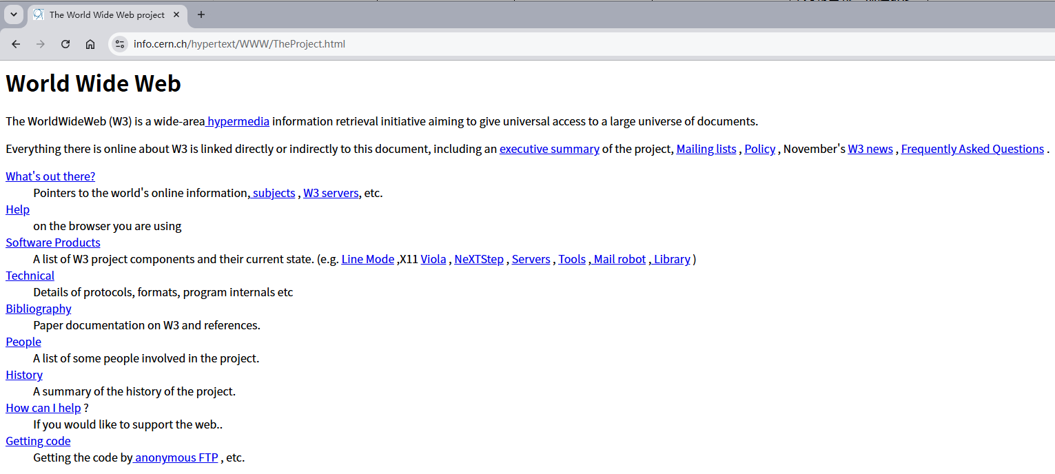Open the hypermedia link
The height and width of the screenshot is (474, 1055).
pos(237,121)
